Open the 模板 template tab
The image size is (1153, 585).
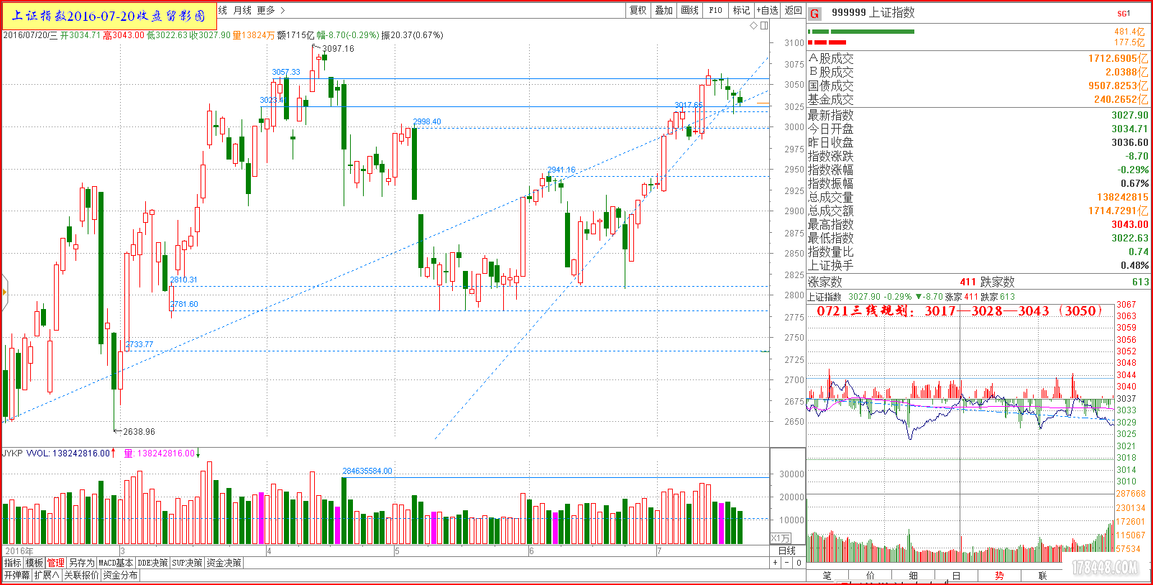click(35, 563)
